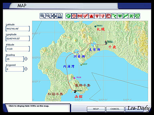Increase Heading with the up arrow
The height and width of the screenshot is (115, 154).
coord(26,58)
